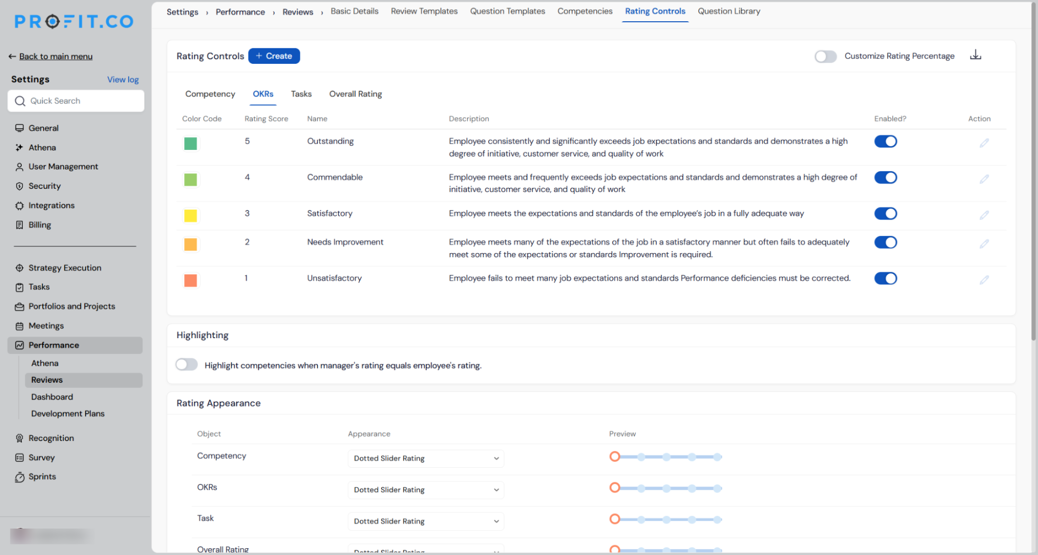Screen dimensions: 1038x555
Task: Switch to the Competency rating tab
Action: pyautogui.click(x=210, y=94)
